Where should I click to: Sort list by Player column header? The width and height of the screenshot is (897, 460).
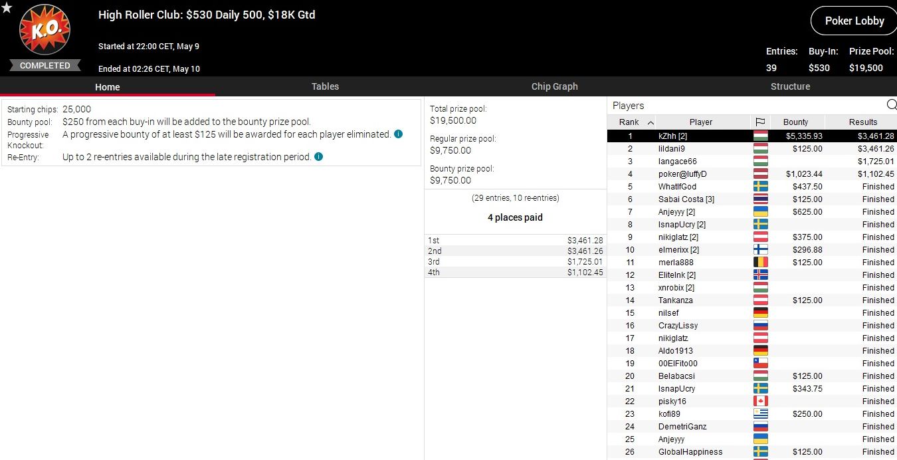click(x=700, y=122)
